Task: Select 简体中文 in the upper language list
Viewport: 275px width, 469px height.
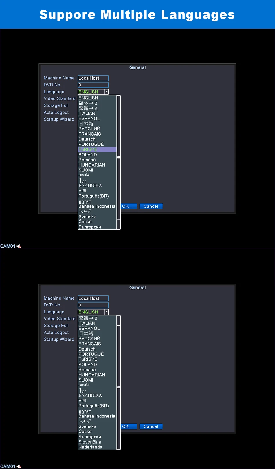Action: (x=97, y=103)
